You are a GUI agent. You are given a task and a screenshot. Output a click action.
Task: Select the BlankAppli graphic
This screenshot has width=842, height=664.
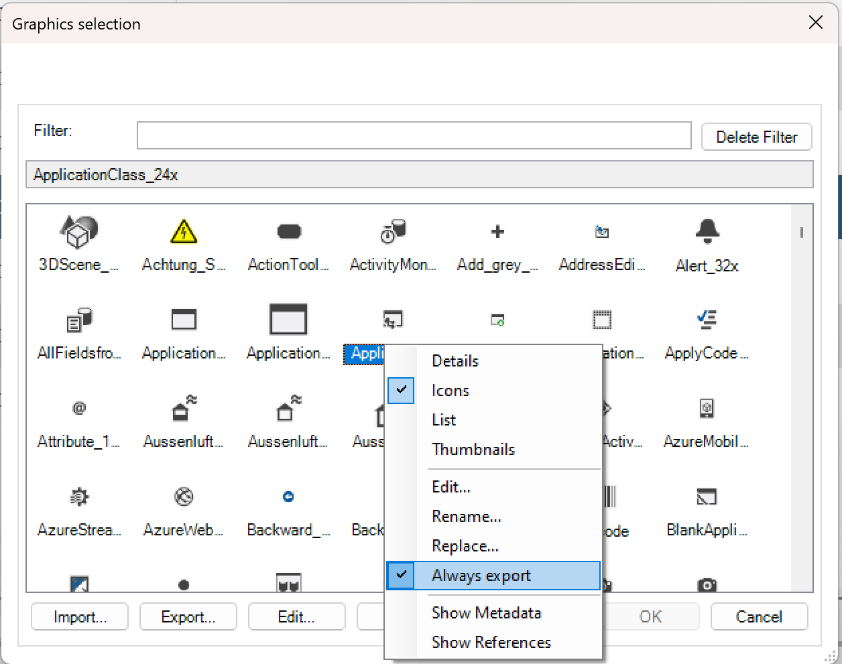point(707,496)
